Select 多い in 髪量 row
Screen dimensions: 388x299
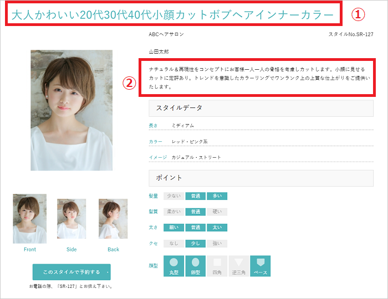[x=217, y=196]
